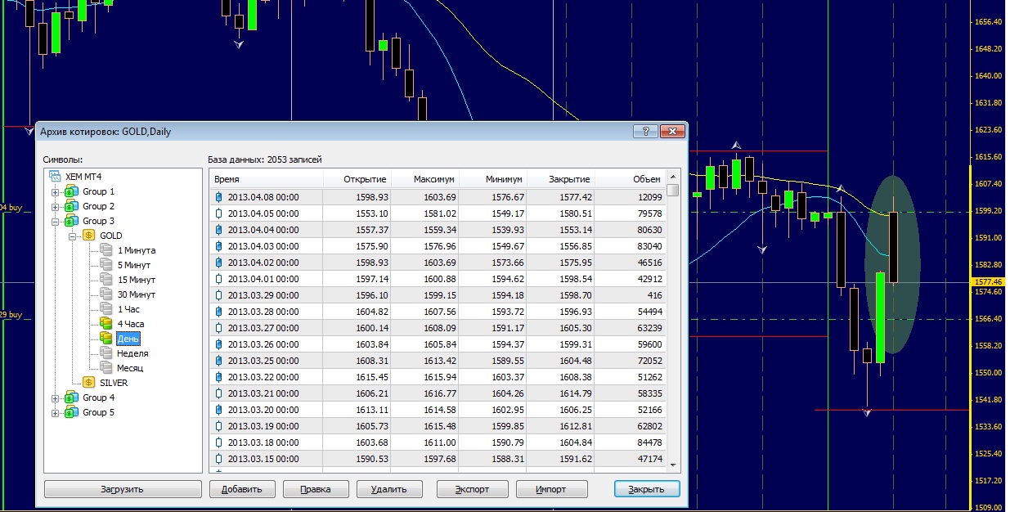Sort by the Объем column header
The height and width of the screenshot is (512, 1010).
tap(631, 179)
